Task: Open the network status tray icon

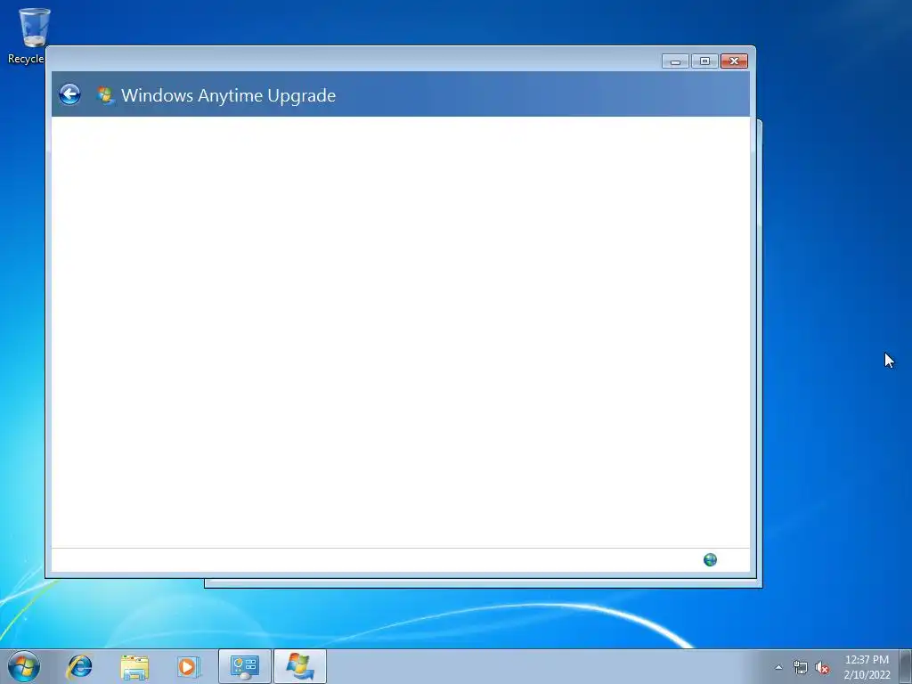Action: point(801,667)
